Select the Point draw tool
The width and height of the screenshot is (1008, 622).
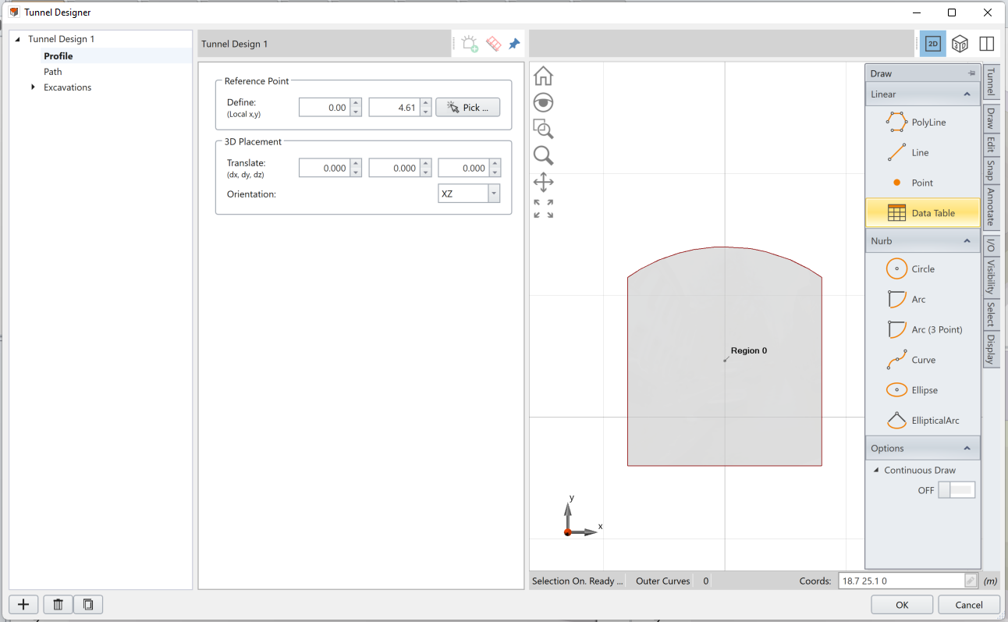click(x=923, y=183)
